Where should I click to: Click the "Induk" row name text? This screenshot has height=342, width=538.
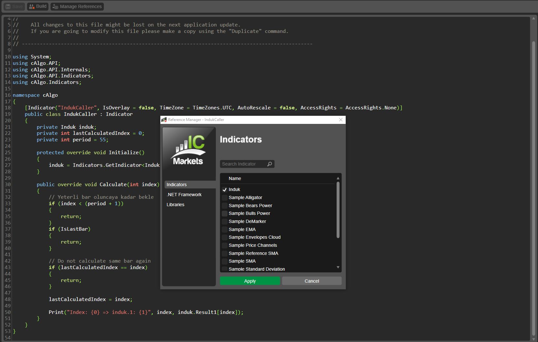coord(234,189)
